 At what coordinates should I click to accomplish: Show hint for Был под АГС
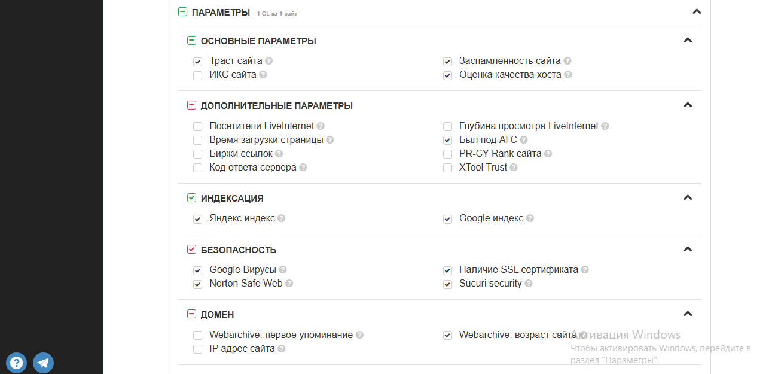point(524,140)
